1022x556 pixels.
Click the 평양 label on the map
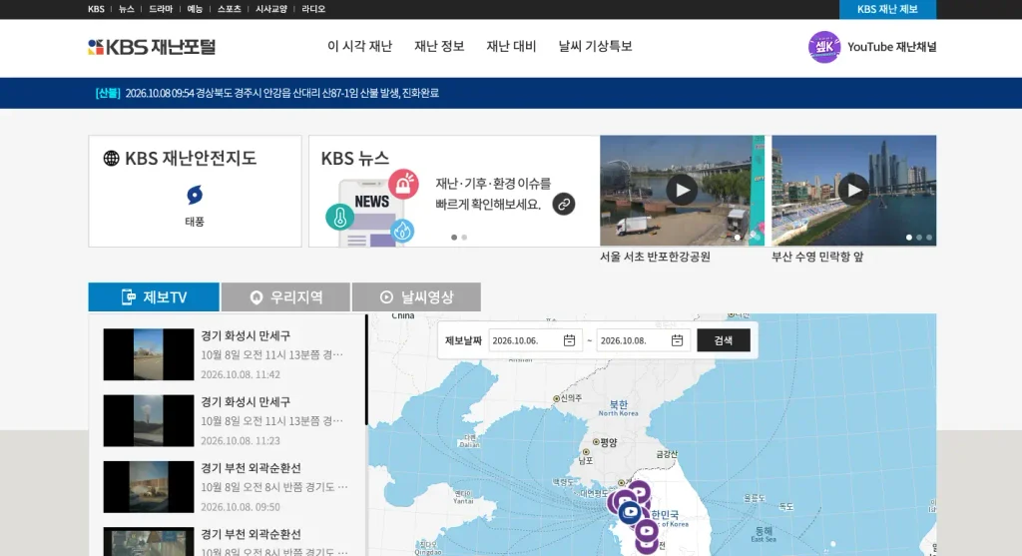pos(608,442)
